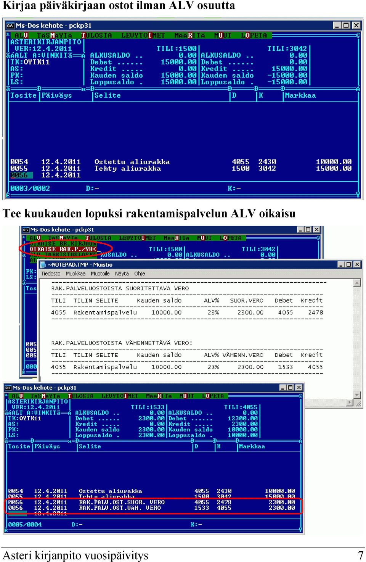Click the 10000.00 amount in top window

(334, 162)
